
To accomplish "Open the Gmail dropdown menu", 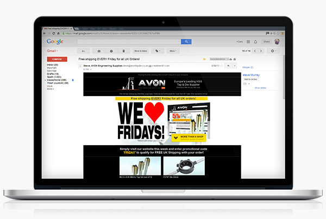I will pyautogui.click(x=52, y=51).
